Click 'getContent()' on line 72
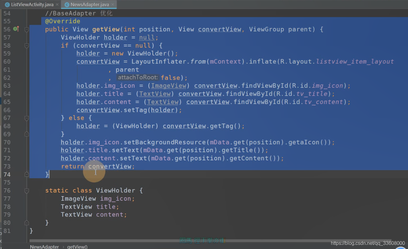408x249 pixels. (x=253, y=158)
